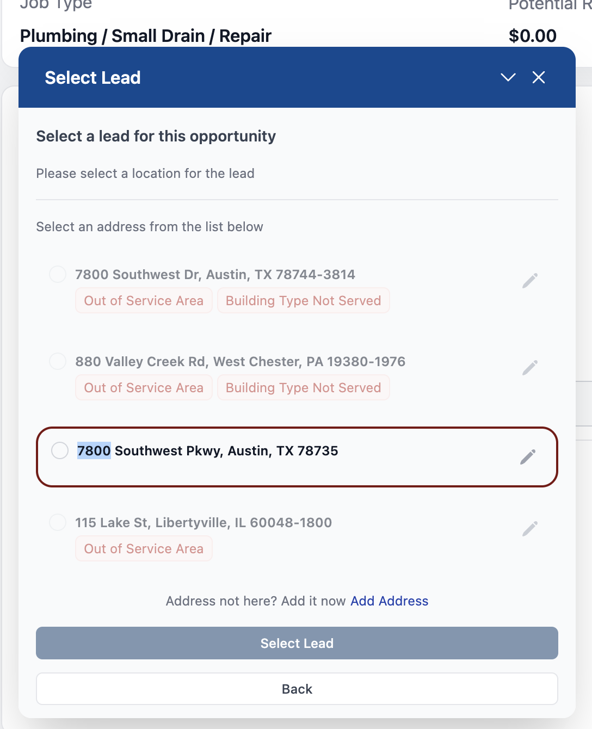
Task: Click edit pencil for 115 Lake St
Action: coord(530,529)
